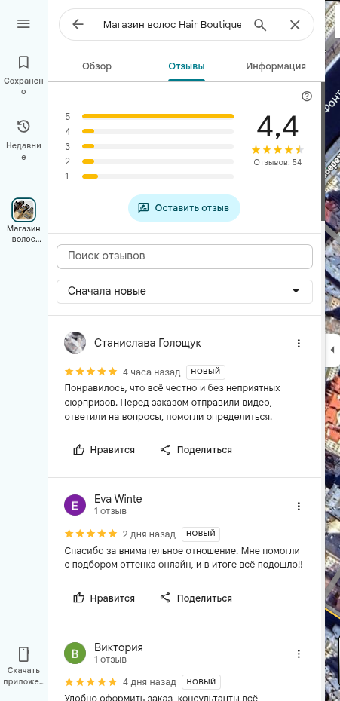
Task: Open the Saved places bookmark icon
Action: 23,62
